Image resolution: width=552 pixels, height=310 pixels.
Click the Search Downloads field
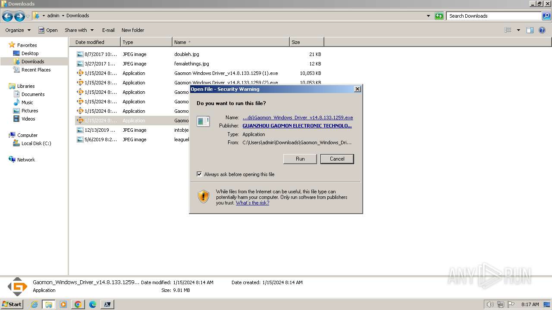coord(494,16)
